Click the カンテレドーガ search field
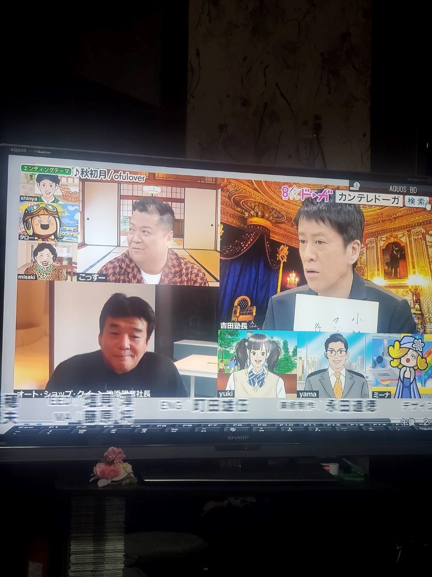The image size is (432, 577). [x=368, y=199]
